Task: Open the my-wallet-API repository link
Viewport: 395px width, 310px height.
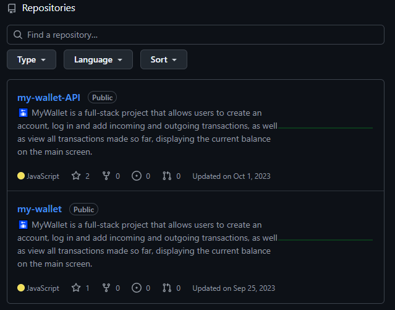Action: click(x=49, y=98)
